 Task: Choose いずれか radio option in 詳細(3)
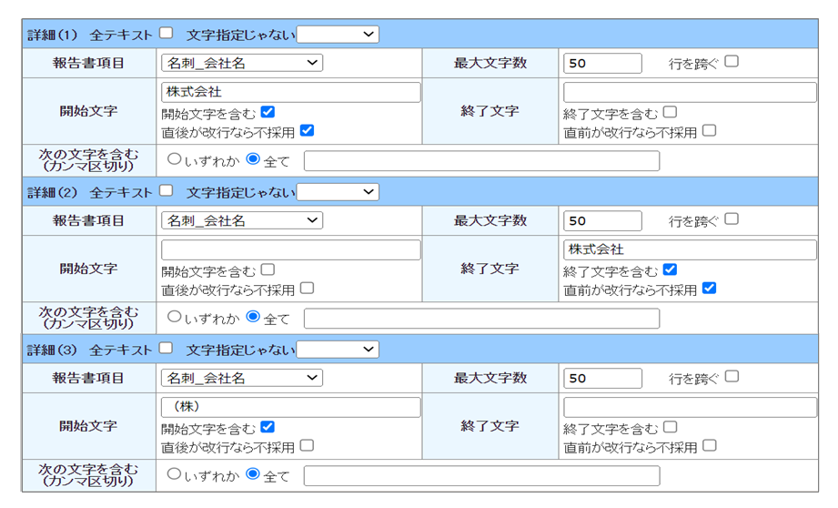coord(174,474)
